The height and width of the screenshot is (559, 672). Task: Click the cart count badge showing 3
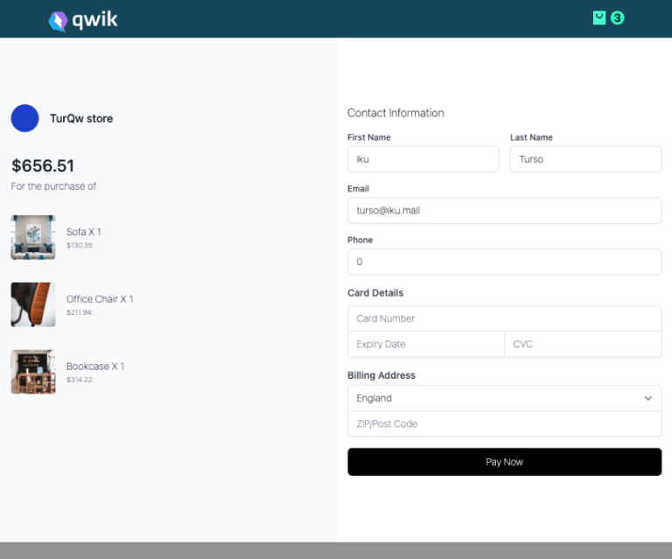click(617, 18)
